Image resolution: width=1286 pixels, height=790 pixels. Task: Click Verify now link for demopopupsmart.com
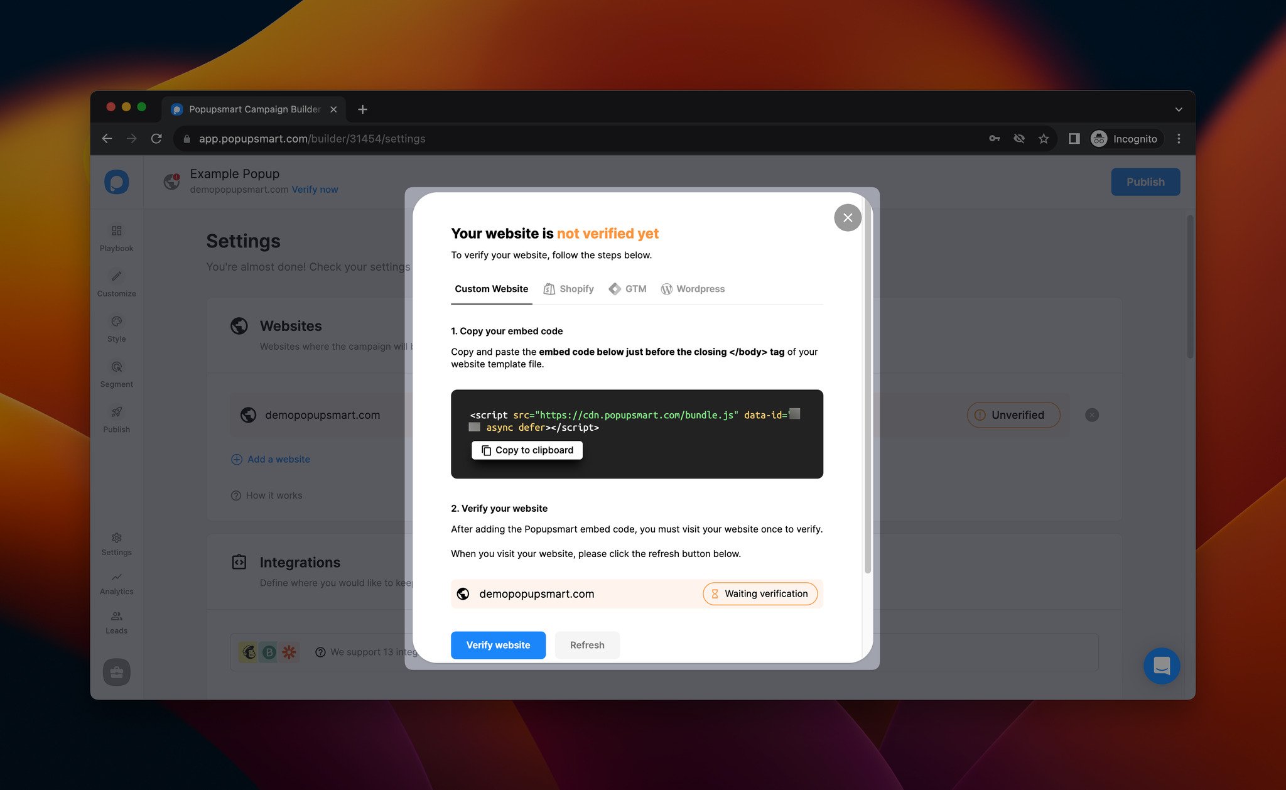coord(315,188)
